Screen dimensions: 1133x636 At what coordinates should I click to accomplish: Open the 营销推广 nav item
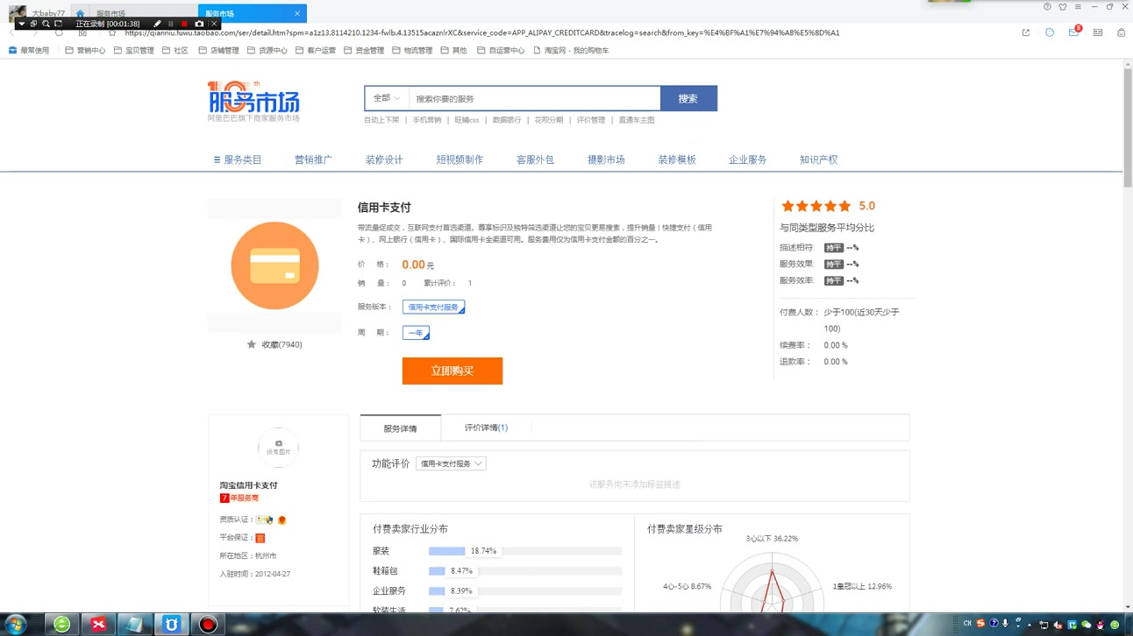[313, 159]
